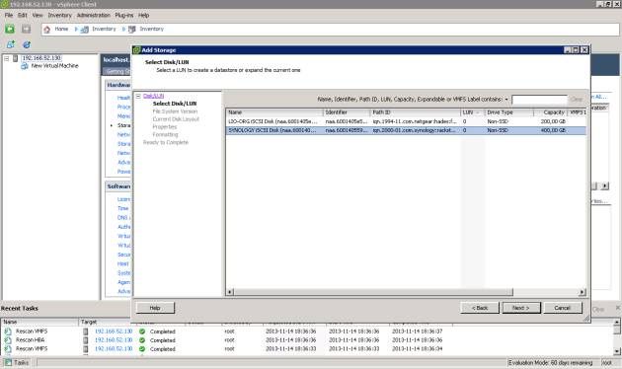Open the Help menu
Screen dimensions: 622x369
143,15
